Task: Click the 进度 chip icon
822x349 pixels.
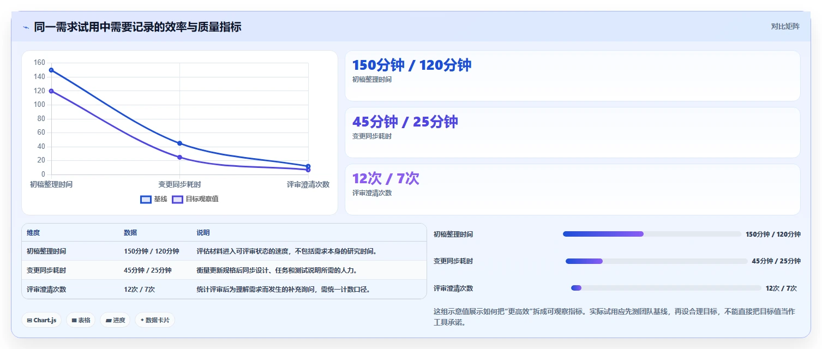Action: (x=109, y=321)
